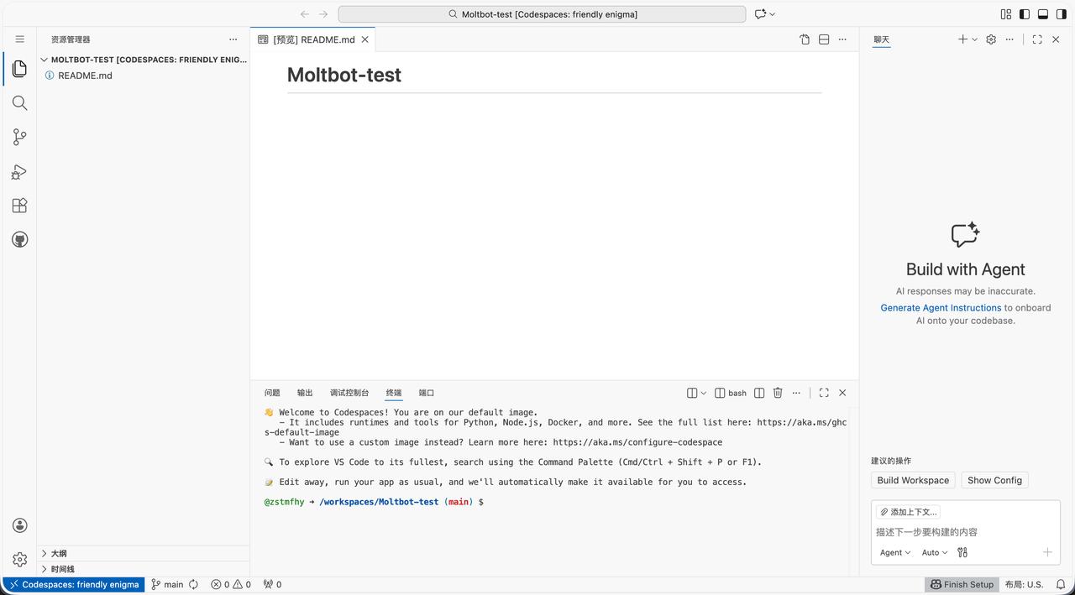Open the Agent mode dropdown
Image resolution: width=1075 pixels, height=595 pixels.
click(x=894, y=552)
